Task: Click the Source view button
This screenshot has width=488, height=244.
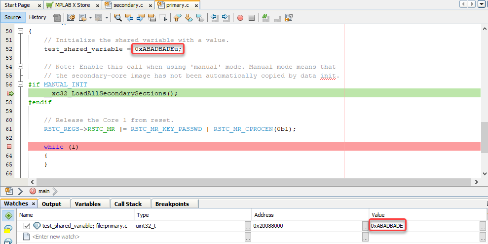Action: click(13, 17)
